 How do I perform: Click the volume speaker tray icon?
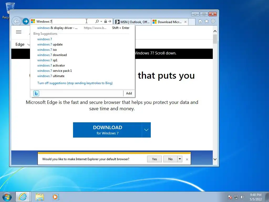pos(242,197)
